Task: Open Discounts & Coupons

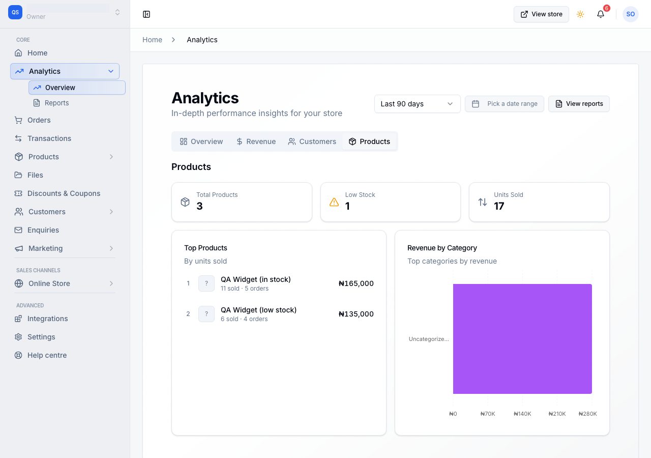Action: [65, 193]
